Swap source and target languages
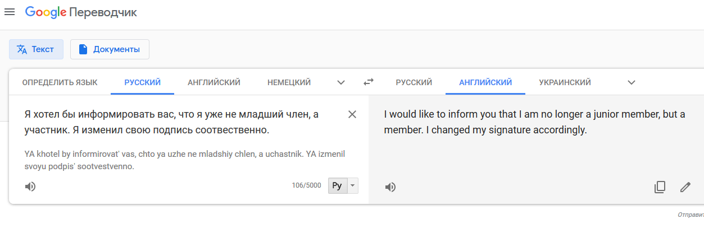Screen dimensions: 704x228 tap(368, 82)
